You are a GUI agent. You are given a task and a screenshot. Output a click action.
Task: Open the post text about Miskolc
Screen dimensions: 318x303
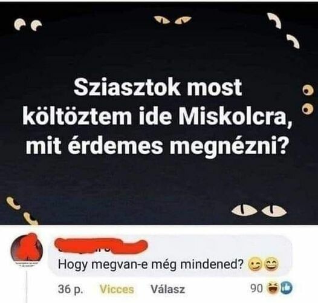157,116
